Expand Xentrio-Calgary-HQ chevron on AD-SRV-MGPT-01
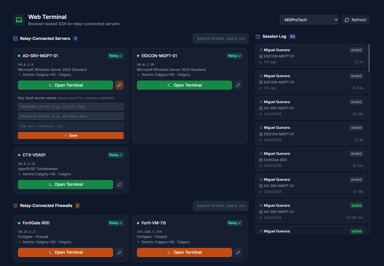The width and height of the screenshot is (384, 266). [x=19, y=75]
